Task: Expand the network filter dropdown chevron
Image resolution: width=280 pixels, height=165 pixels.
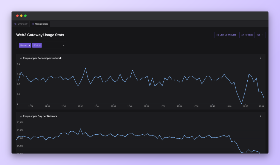Action: click(64, 45)
